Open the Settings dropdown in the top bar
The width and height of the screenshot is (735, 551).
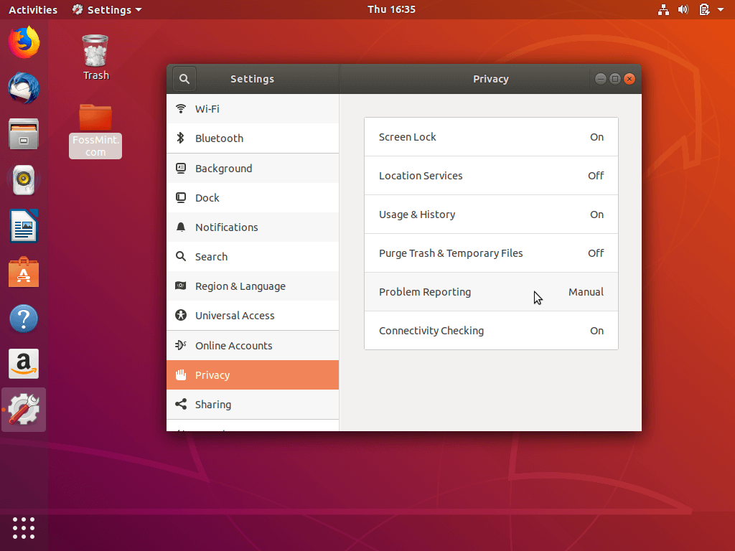pos(106,9)
